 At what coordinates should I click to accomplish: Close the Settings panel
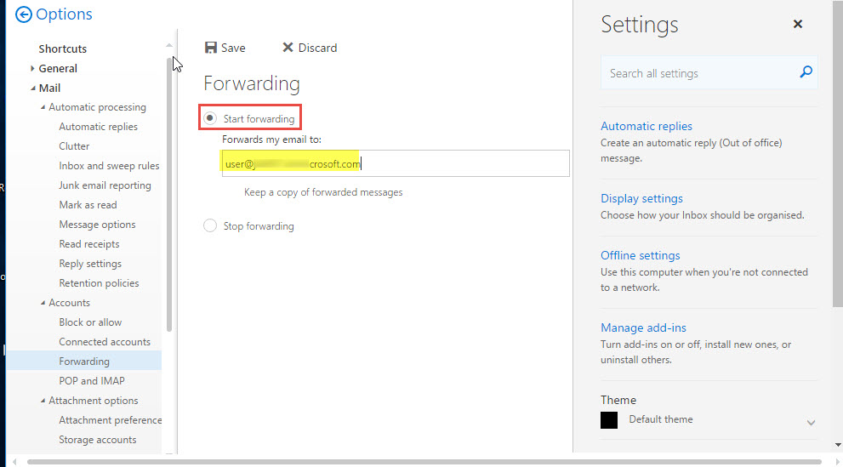tap(798, 24)
